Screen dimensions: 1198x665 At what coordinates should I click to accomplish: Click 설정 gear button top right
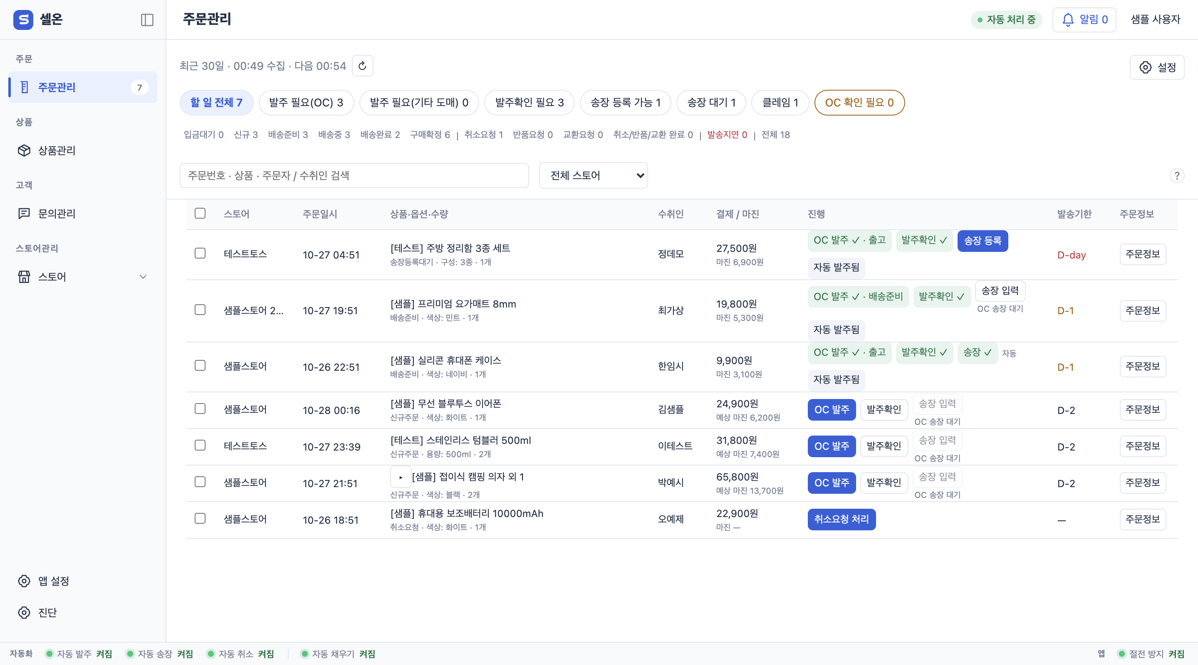pyautogui.click(x=1157, y=67)
